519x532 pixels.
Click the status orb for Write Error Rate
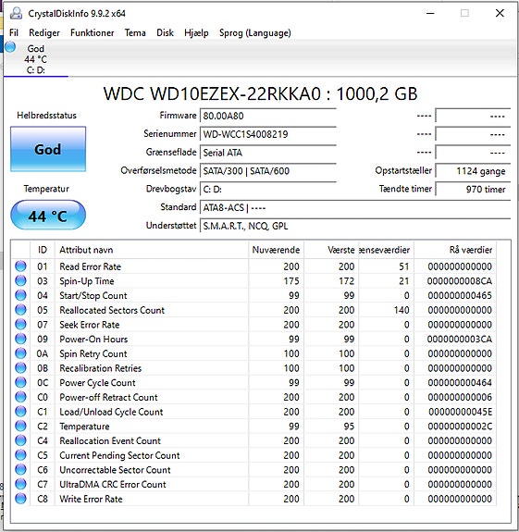click(x=20, y=499)
